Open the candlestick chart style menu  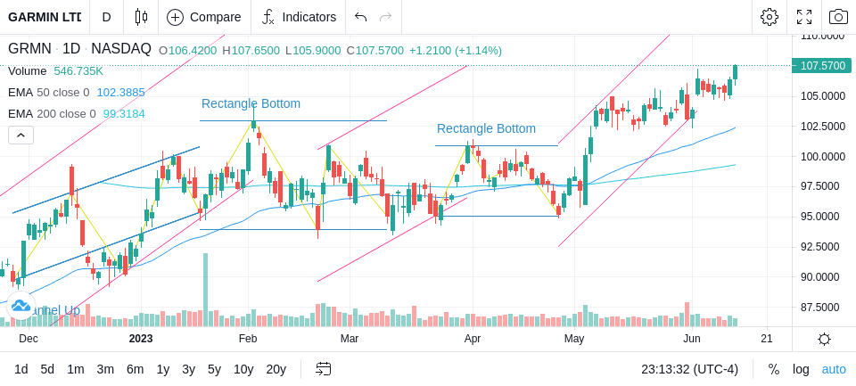pos(141,17)
